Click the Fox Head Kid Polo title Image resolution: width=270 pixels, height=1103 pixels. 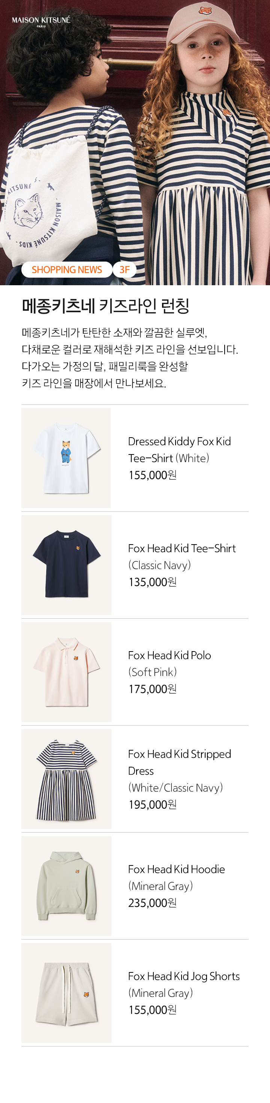(169, 656)
